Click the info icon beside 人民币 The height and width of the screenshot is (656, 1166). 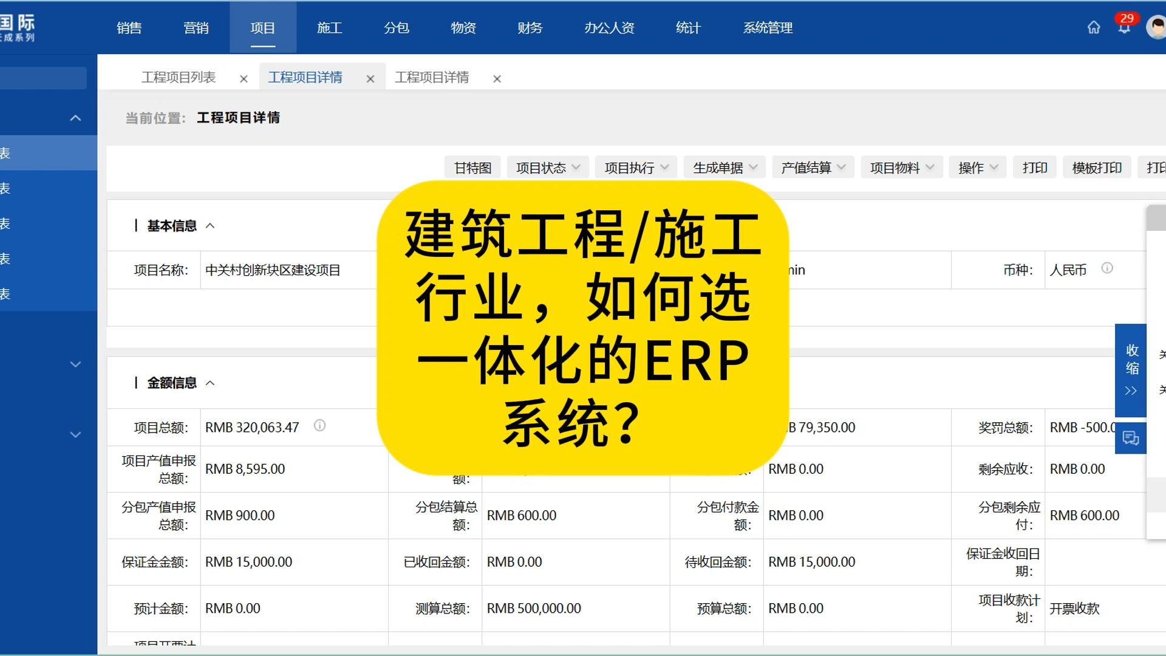(x=1107, y=268)
